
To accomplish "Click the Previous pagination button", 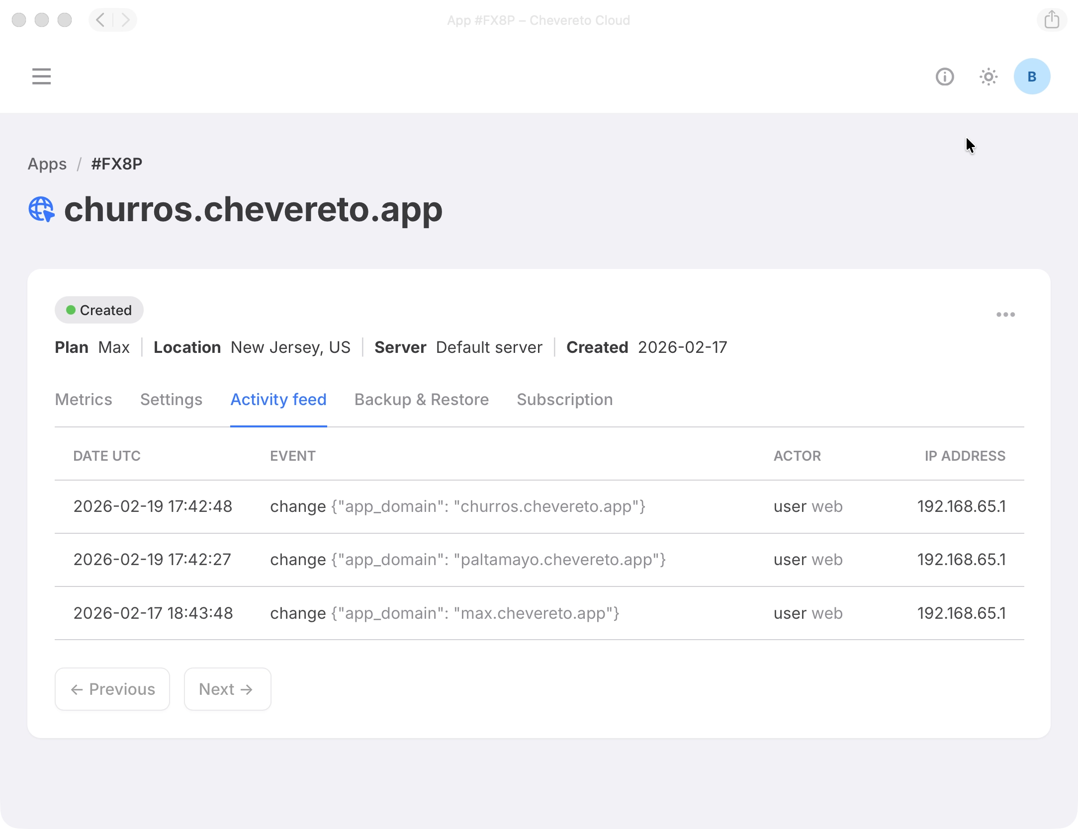I will click(x=112, y=689).
